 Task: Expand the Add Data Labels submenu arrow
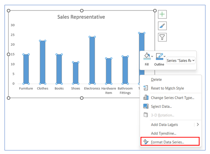click(x=198, y=125)
